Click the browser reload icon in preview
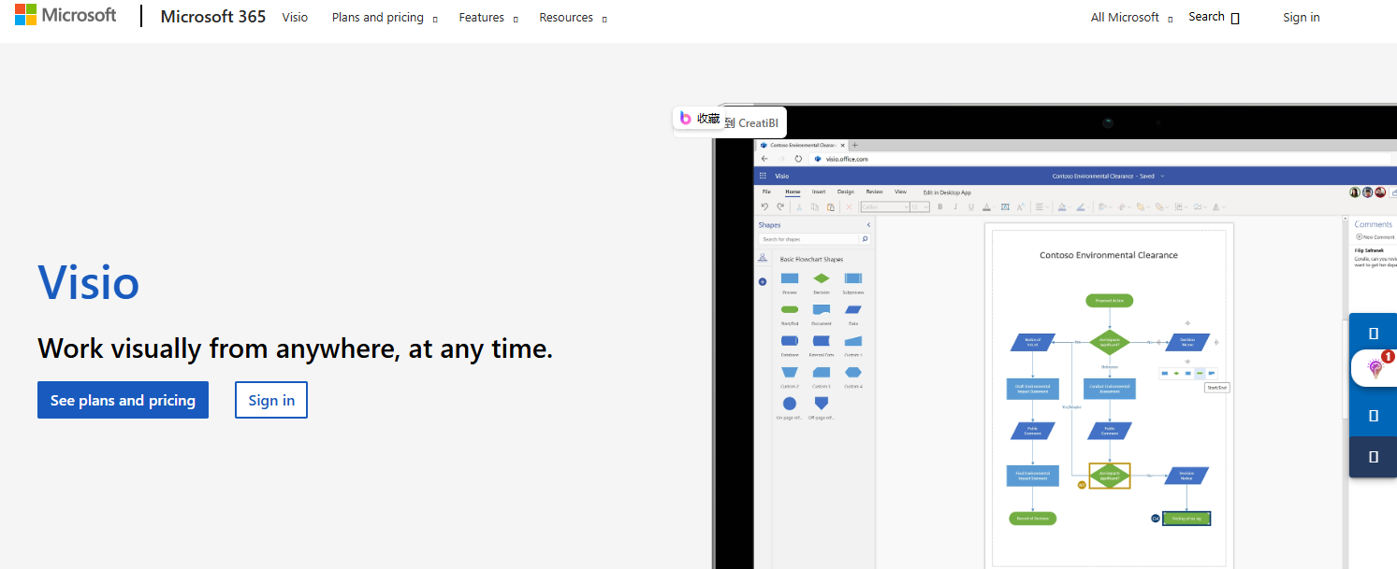This screenshot has height=569, width=1397. (x=798, y=159)
